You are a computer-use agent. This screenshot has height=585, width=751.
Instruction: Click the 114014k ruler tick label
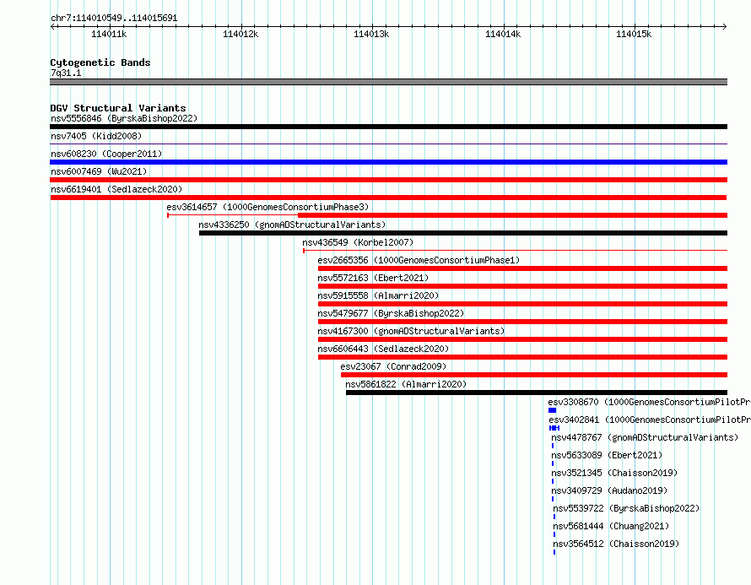503,34
